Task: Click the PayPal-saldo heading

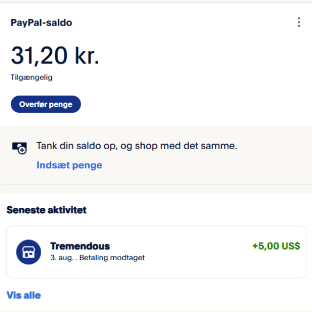Action: (41, 22)
